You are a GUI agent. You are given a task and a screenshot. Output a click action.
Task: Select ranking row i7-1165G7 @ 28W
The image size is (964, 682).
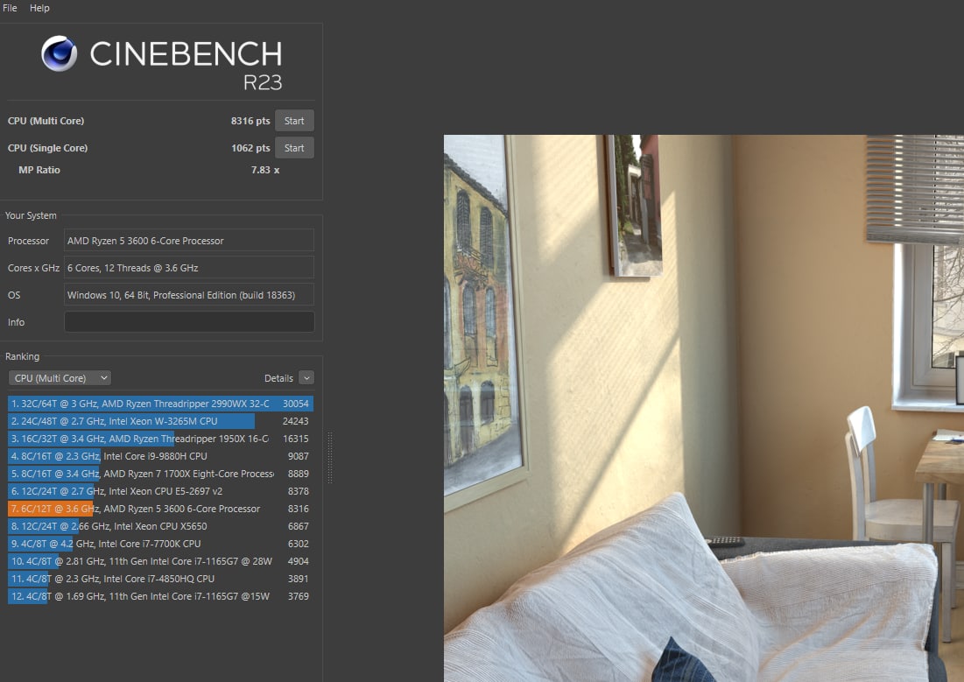click(160, 561)
